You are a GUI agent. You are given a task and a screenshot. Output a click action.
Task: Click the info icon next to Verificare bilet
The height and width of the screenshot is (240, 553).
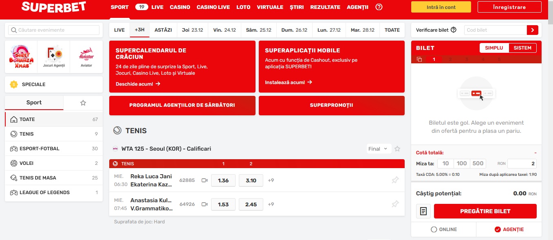point(454,30)
